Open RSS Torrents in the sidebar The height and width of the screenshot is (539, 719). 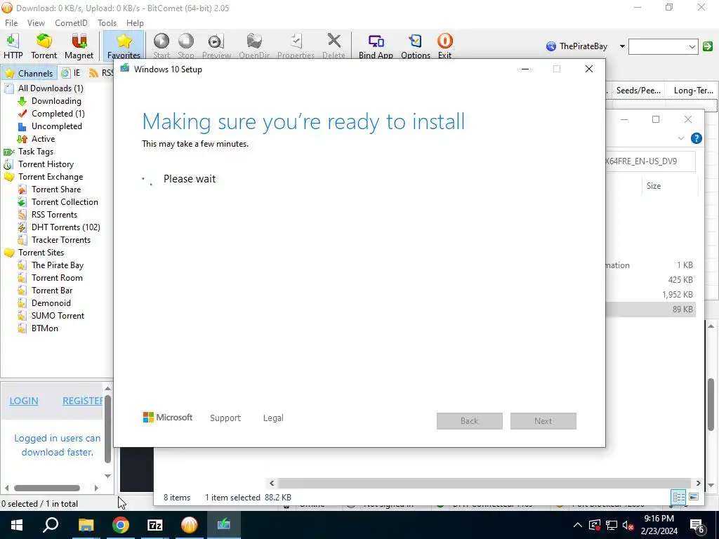[x=54, y=215]
